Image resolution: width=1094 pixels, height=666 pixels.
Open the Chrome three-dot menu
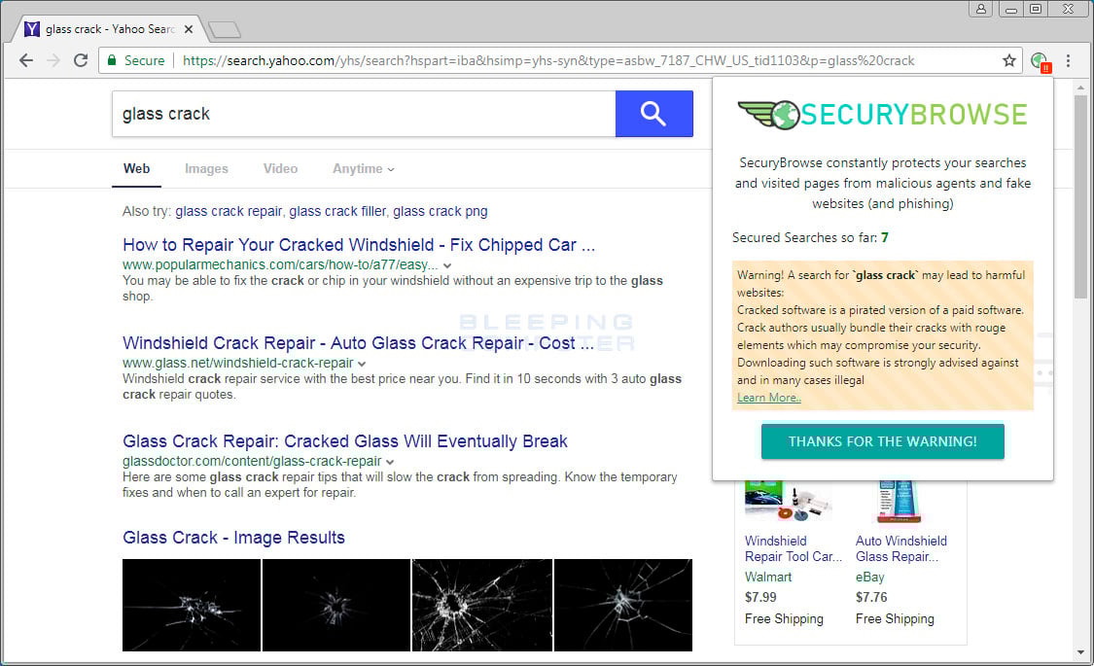1068,60
